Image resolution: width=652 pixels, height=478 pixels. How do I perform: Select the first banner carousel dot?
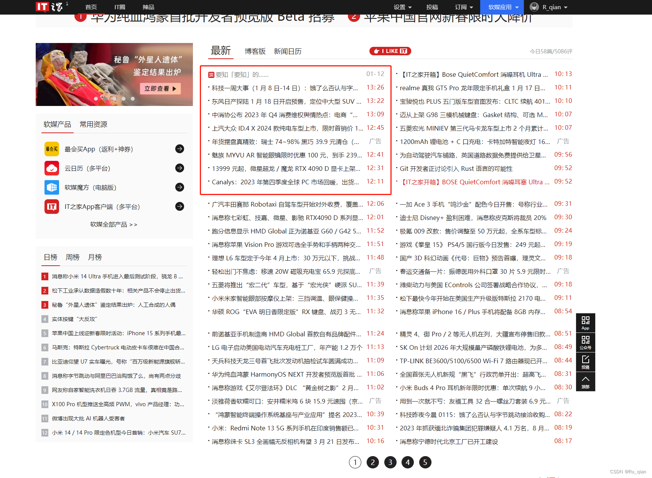[x=96, y=99]
